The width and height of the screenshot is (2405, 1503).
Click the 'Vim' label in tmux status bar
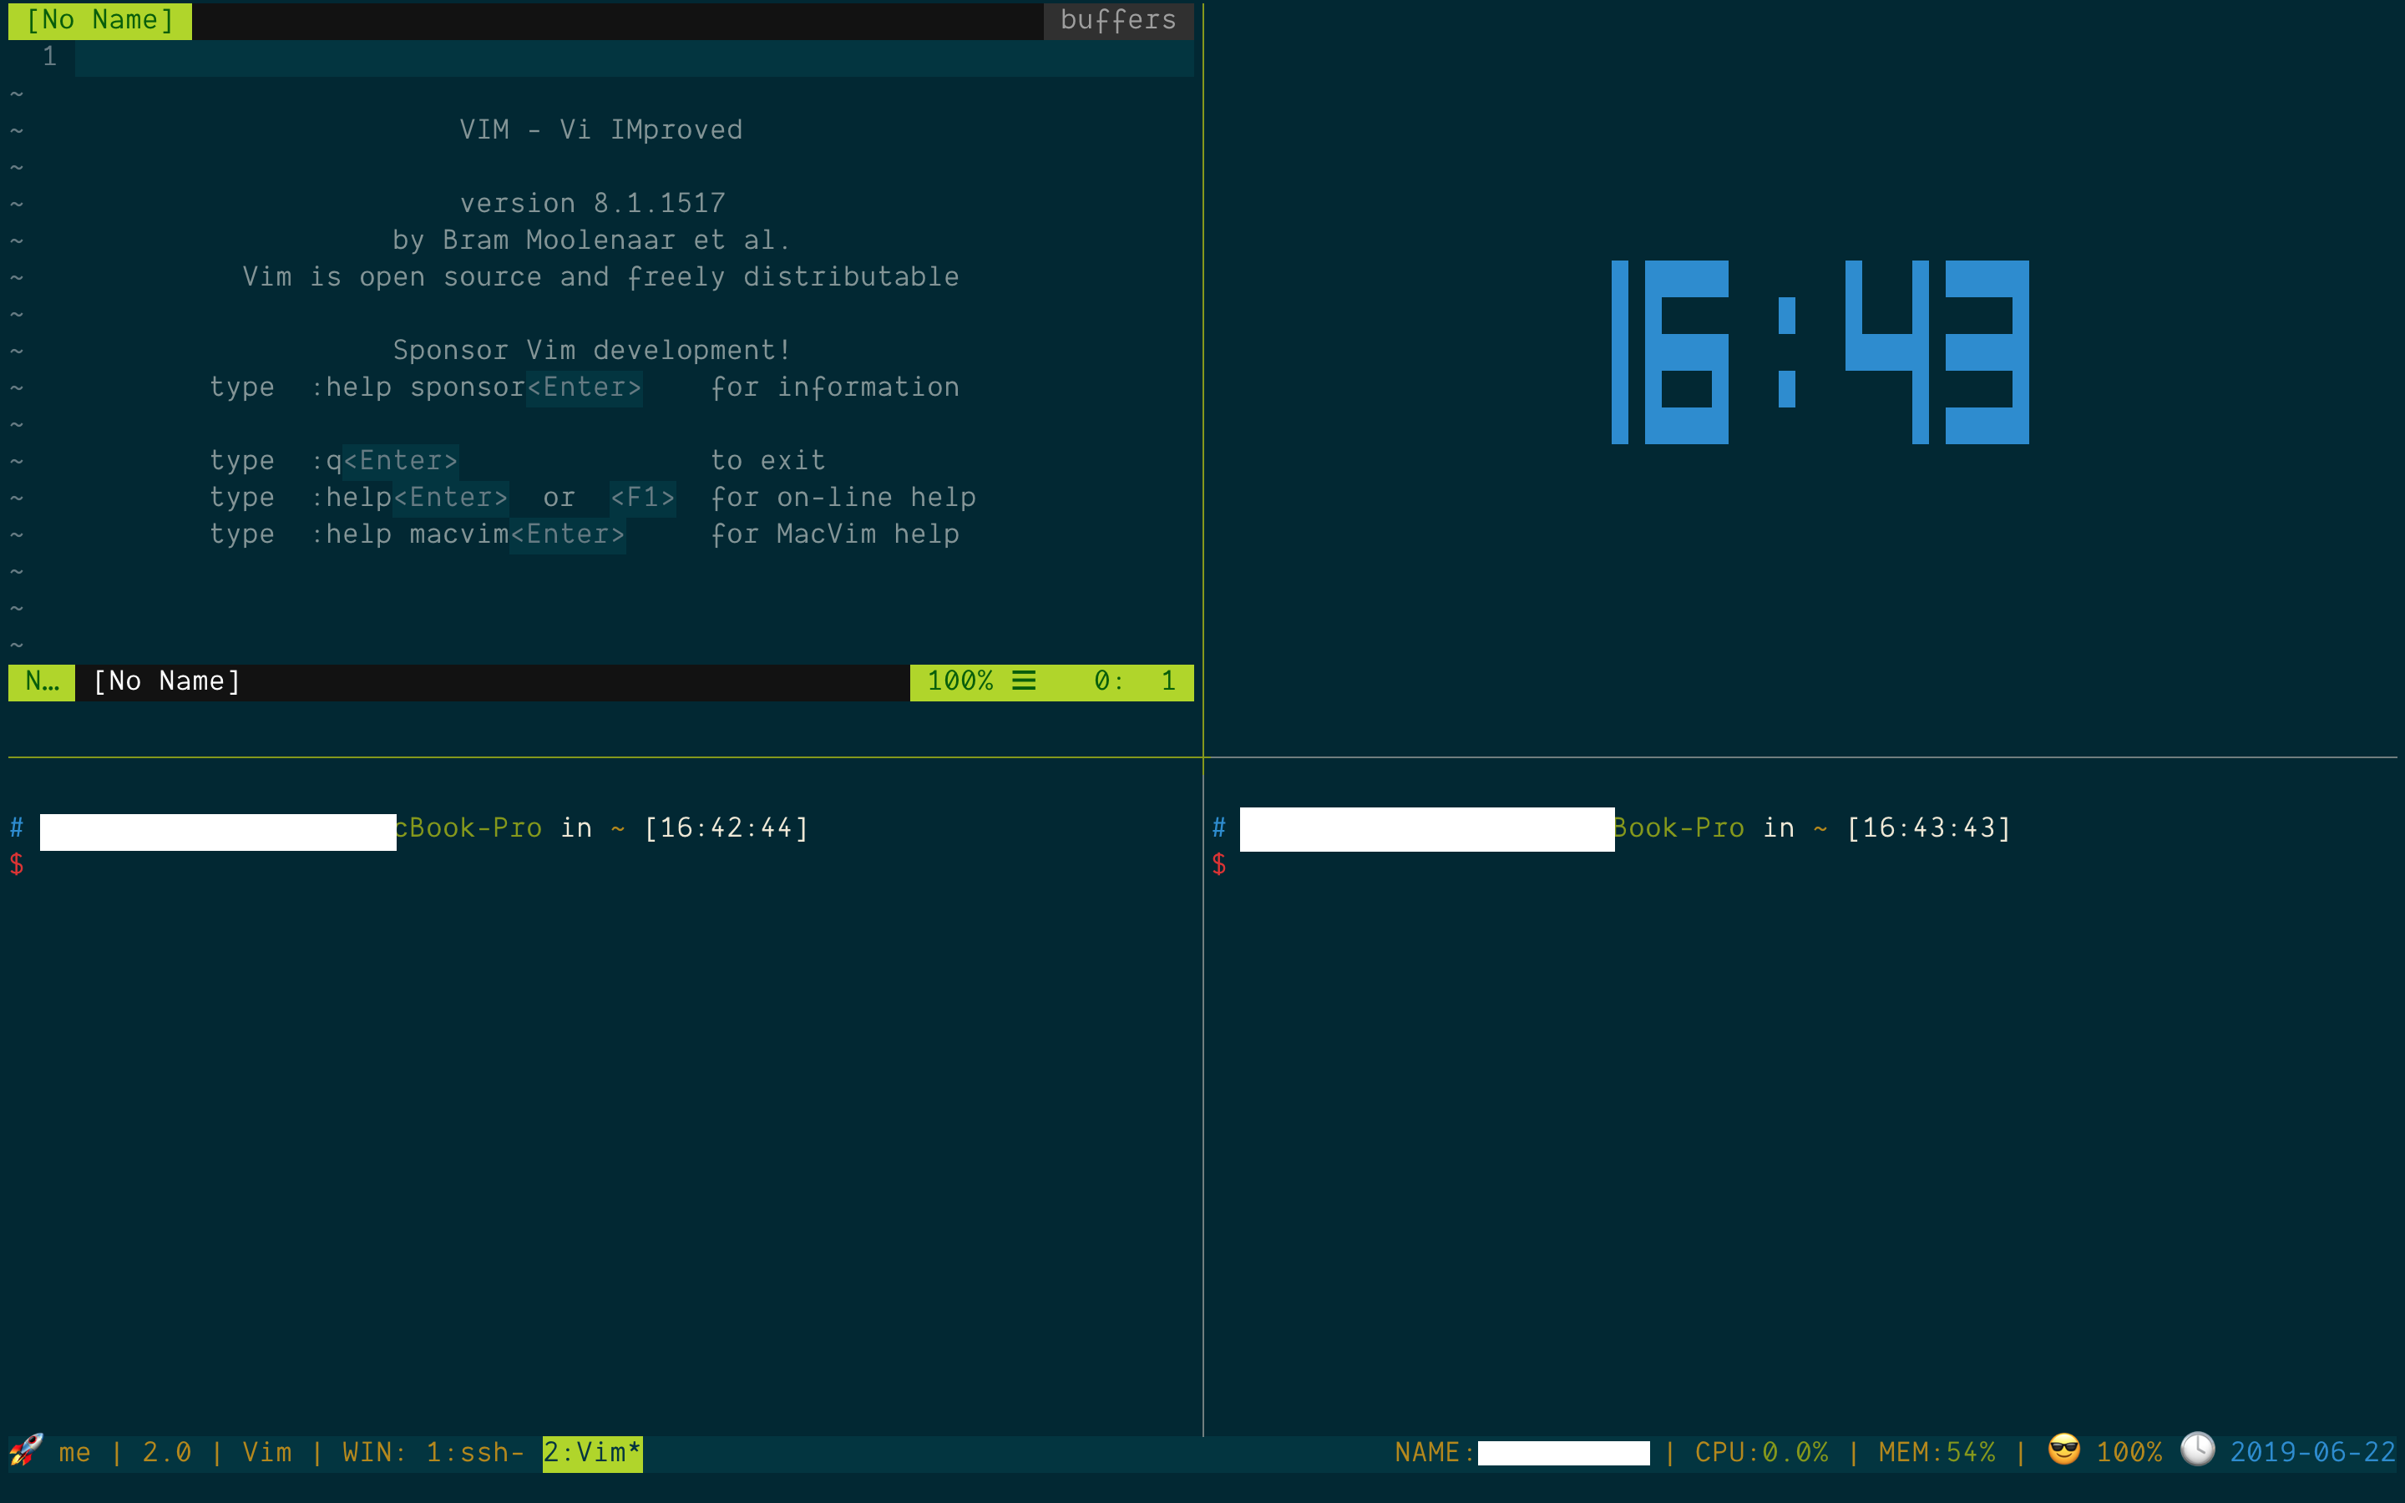click(267, 1453)
